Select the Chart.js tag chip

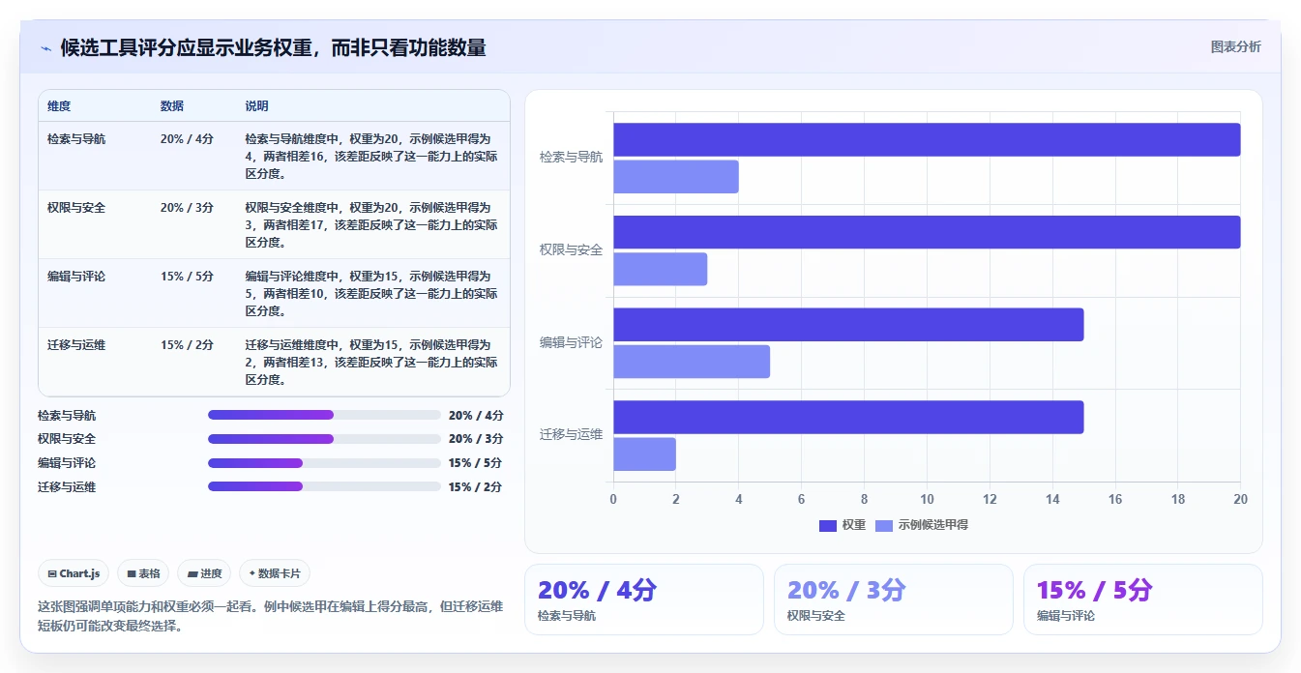coord(74,573)
